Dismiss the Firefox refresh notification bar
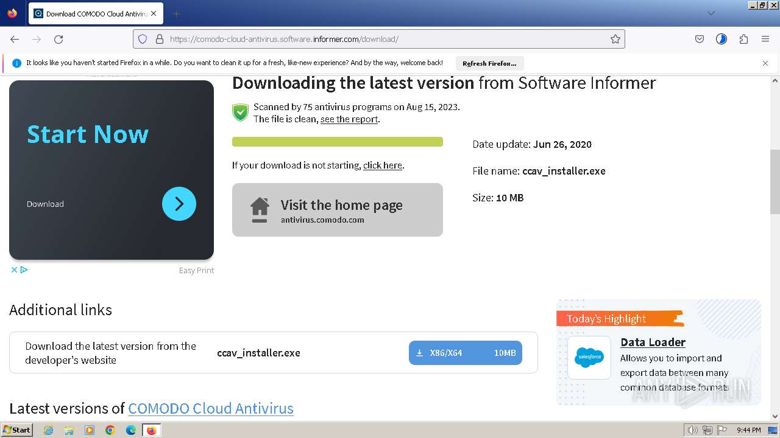Image resolution: width=780 pixels, height=438 pixels. (765, 63)
